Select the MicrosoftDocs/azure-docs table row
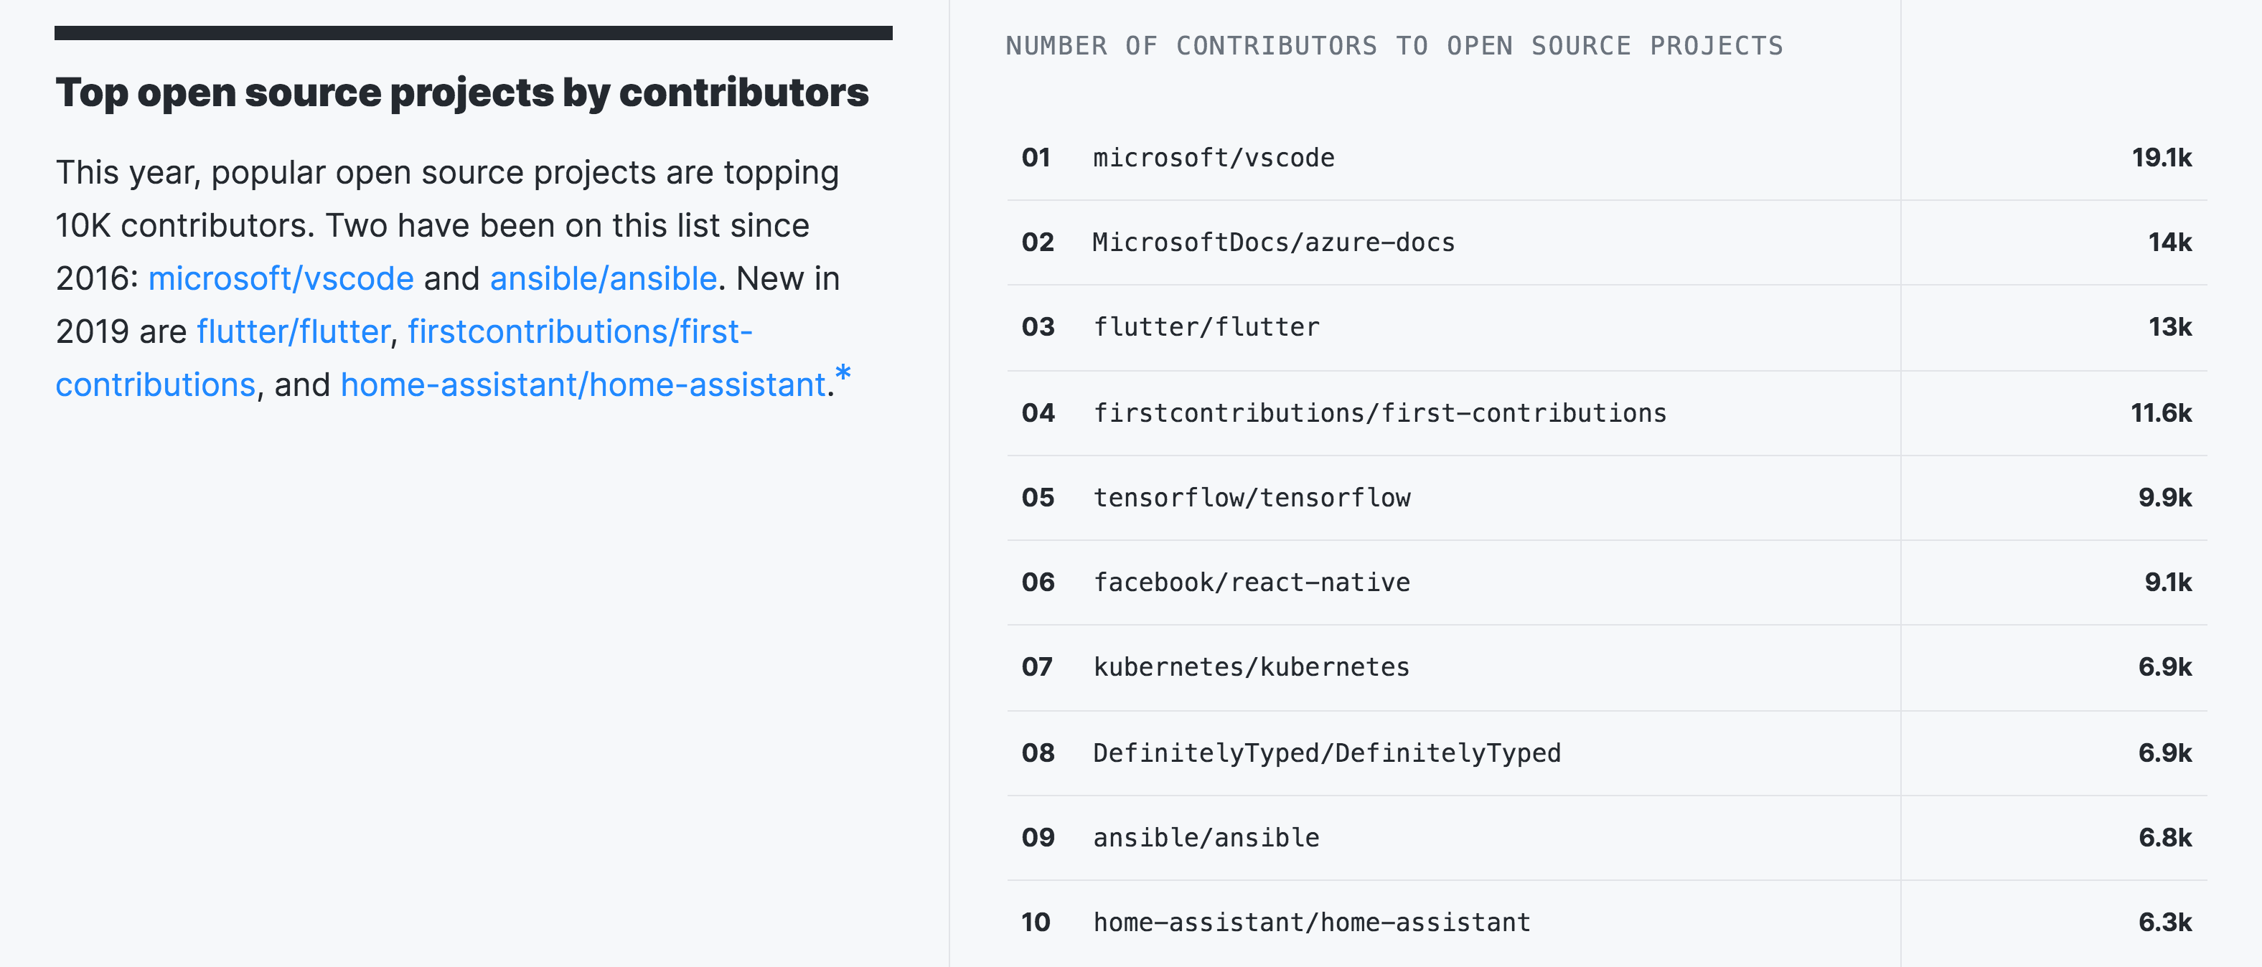2262x967 pixels. click(1272, 242)
